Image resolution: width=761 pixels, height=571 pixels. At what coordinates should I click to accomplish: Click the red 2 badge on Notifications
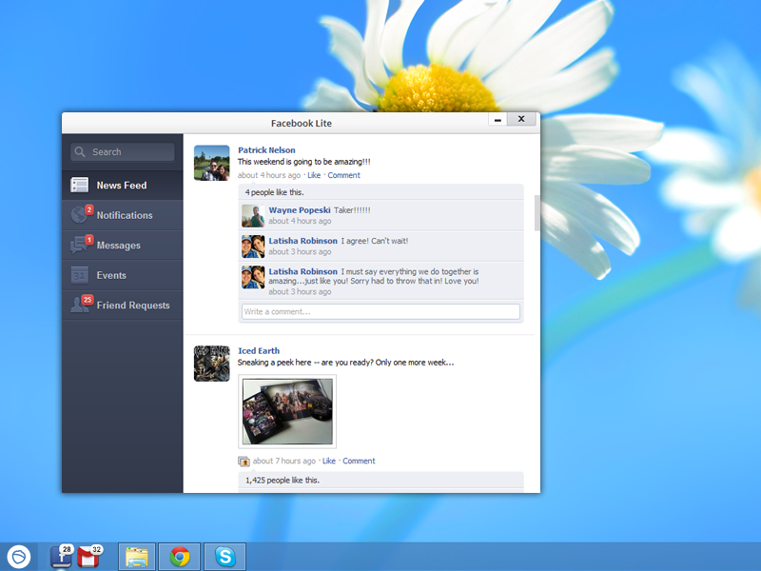(x=89, y=209)
